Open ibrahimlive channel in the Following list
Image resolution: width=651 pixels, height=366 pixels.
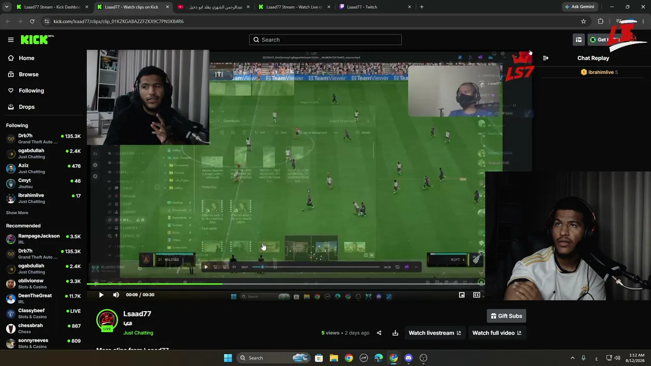click(43, 198)
